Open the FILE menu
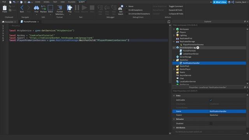The height and width of the screenshot is (140, 249). (x=4, y=2)
